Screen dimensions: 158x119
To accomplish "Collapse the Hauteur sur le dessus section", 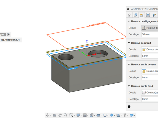I will point(129,65).
